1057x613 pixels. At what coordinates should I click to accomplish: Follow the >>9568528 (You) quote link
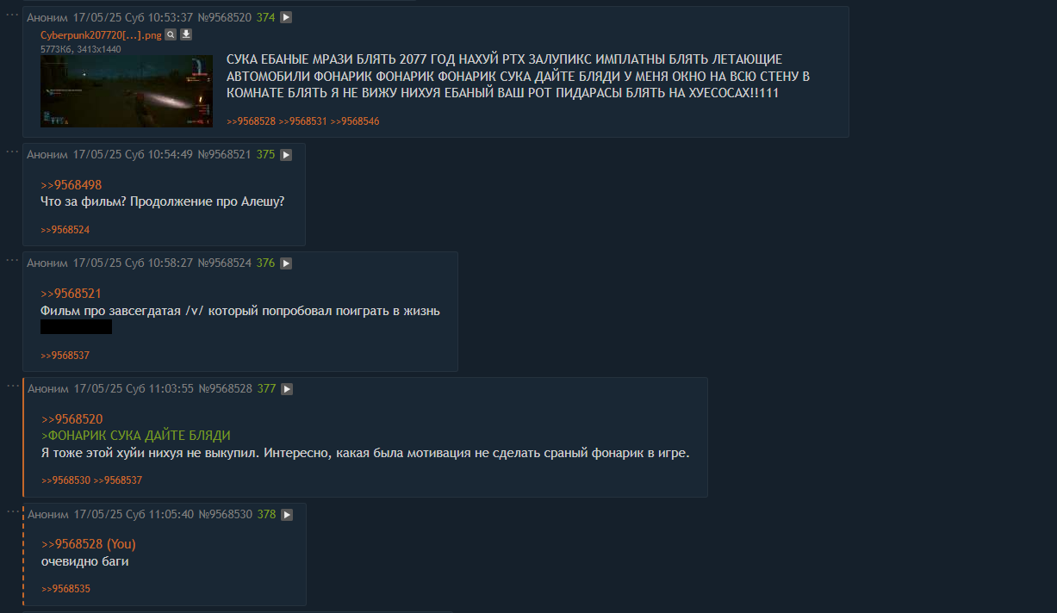[88, 544]
